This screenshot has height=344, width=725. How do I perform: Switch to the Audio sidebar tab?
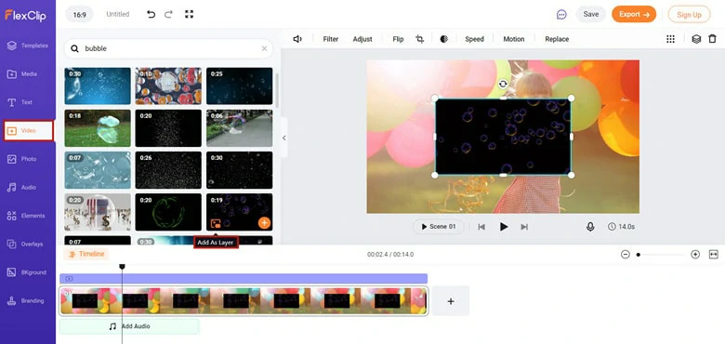click(x=28, y=187)
